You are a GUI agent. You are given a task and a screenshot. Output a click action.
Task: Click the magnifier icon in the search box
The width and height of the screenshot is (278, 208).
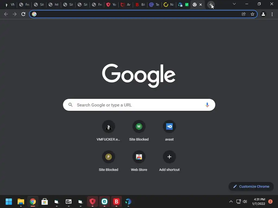pos(70,105)
